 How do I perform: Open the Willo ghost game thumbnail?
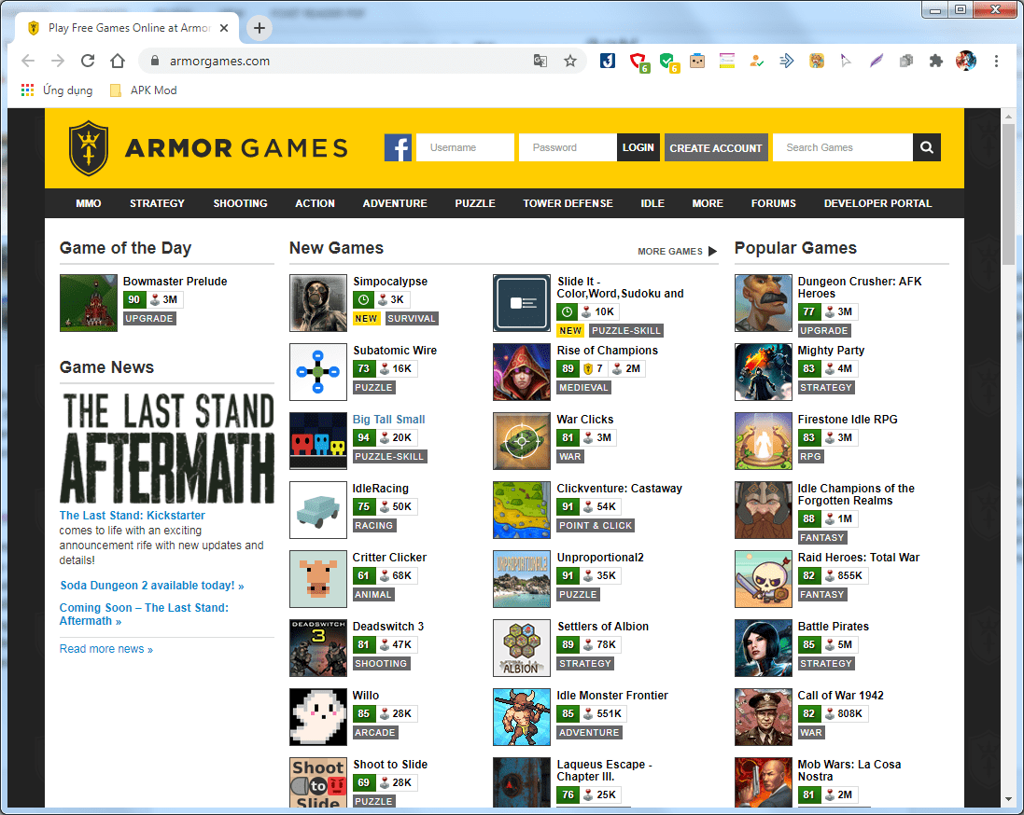[318, 717]
